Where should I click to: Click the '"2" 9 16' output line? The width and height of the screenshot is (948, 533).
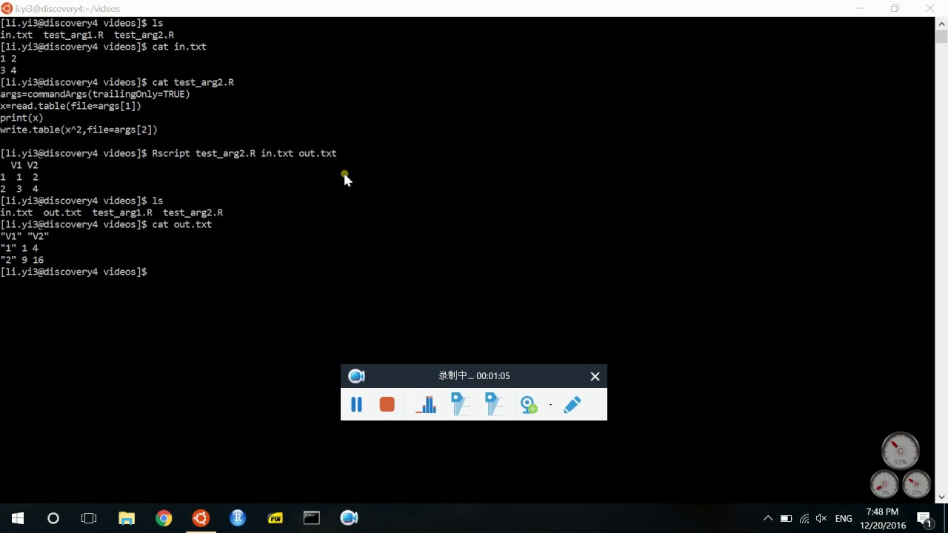click(x=21, y=260)
